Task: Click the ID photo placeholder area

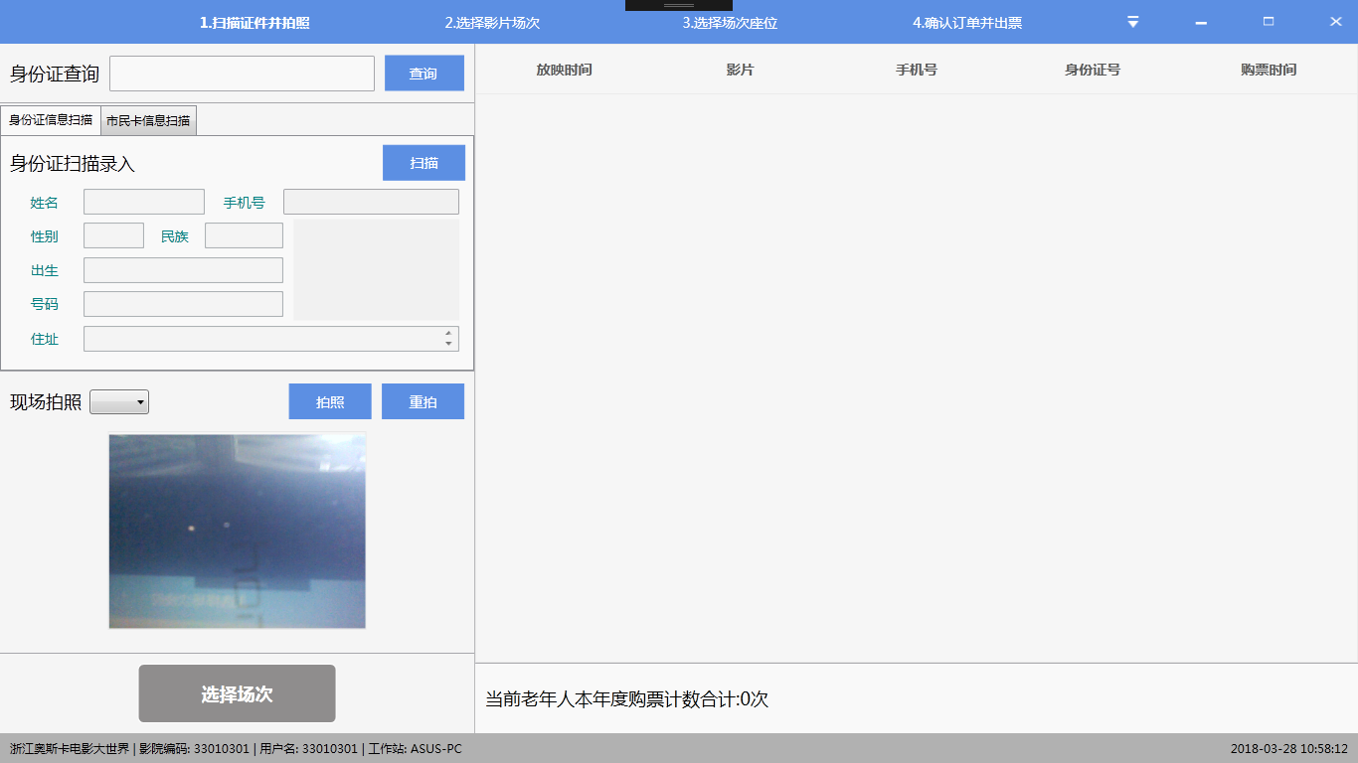Action: pos(376,270)
